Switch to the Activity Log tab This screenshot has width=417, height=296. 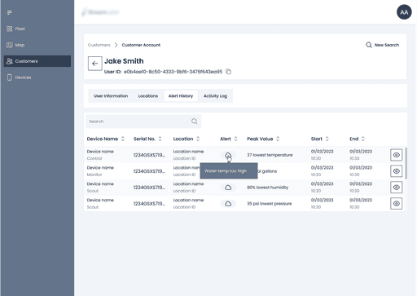pyautogui.click(x=215, y=96)
